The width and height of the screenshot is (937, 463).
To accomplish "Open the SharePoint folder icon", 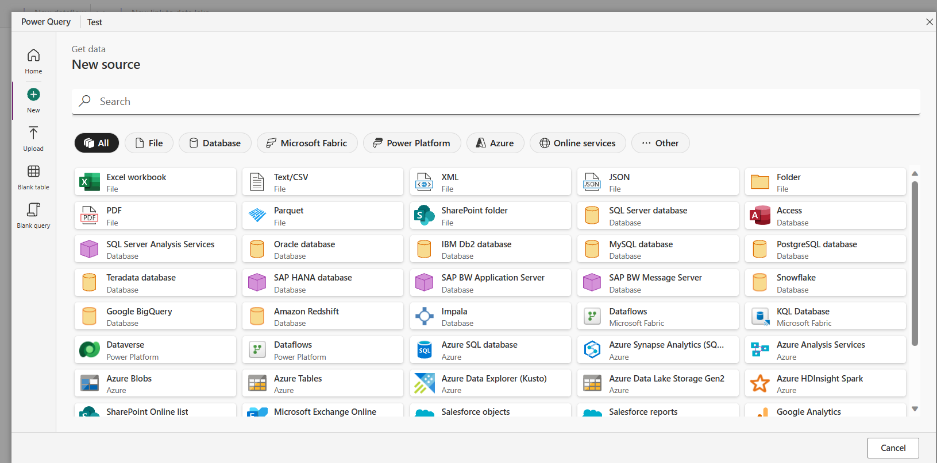I will tap(425, 216).
